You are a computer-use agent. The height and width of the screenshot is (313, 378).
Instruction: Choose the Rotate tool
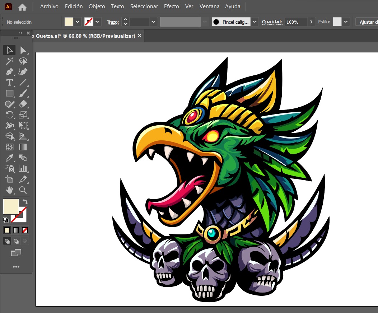point(10,114)
